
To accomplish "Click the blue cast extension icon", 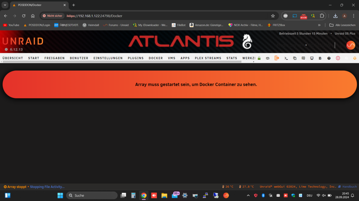I will coord(295,16).
